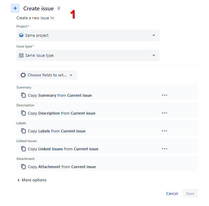Click the Project field label
The image size is (209, 206).
pyautogui.click(x=22, y=26)
